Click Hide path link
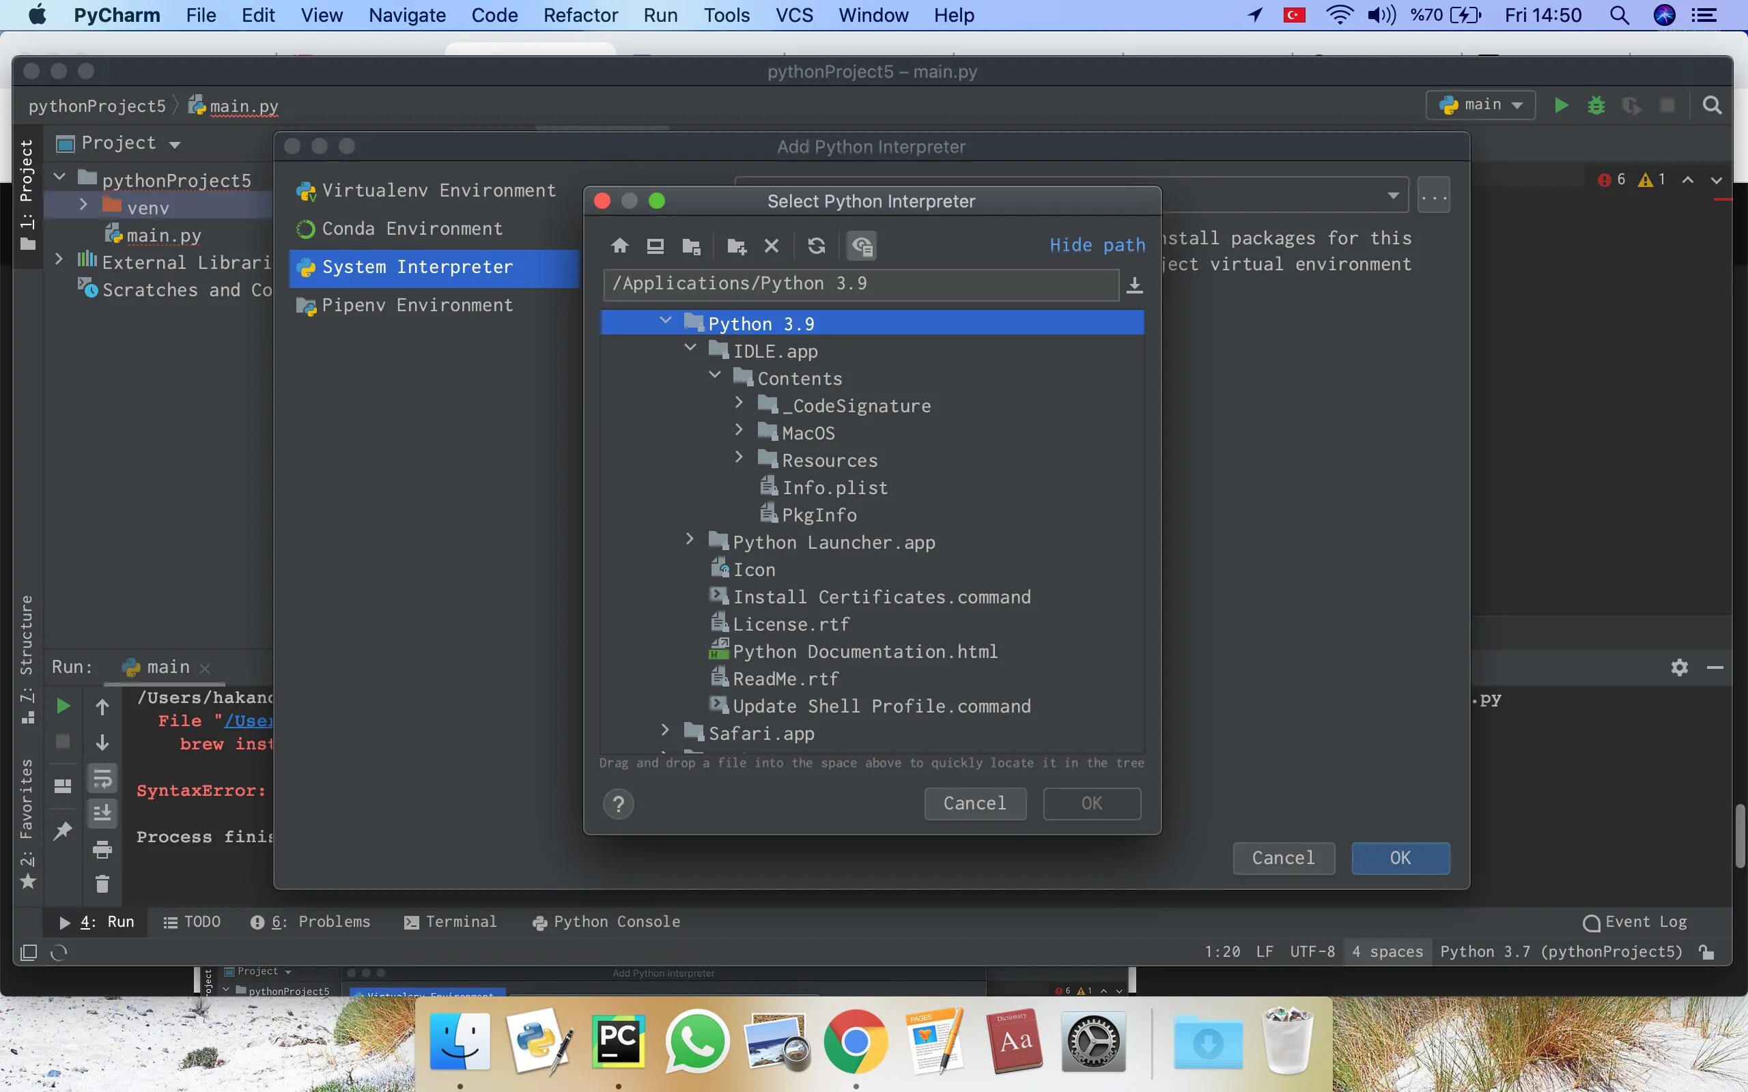 (1097, 246)
